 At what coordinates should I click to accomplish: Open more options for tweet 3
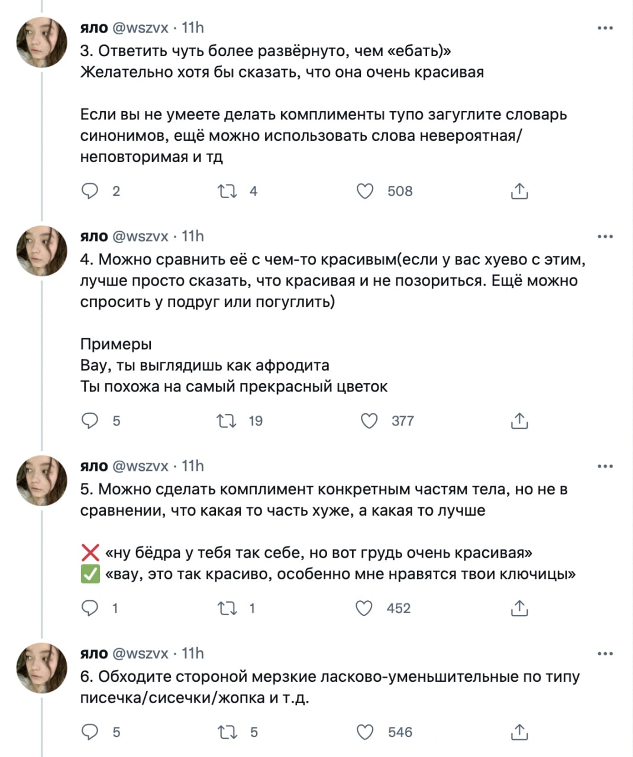tap(605, 28)
